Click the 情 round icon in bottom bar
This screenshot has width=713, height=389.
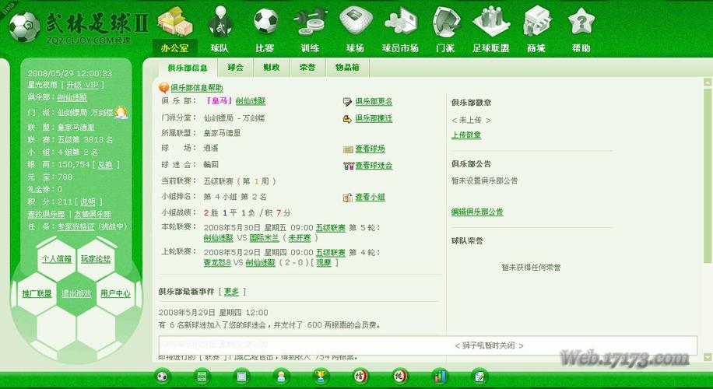tap(360, 377)
